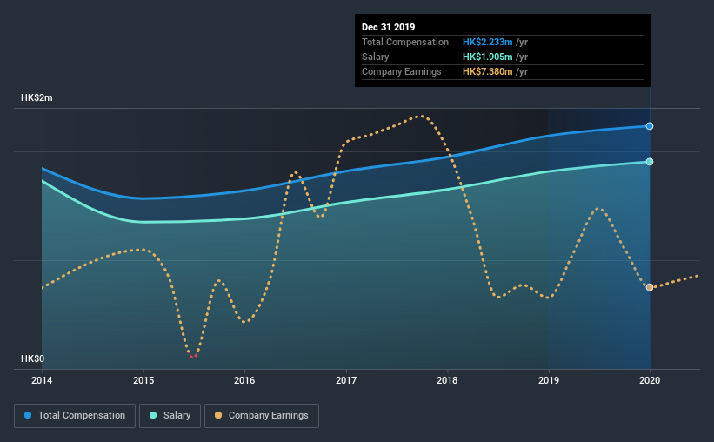Click the 2016 x-axis label

(x=244, y=380)
